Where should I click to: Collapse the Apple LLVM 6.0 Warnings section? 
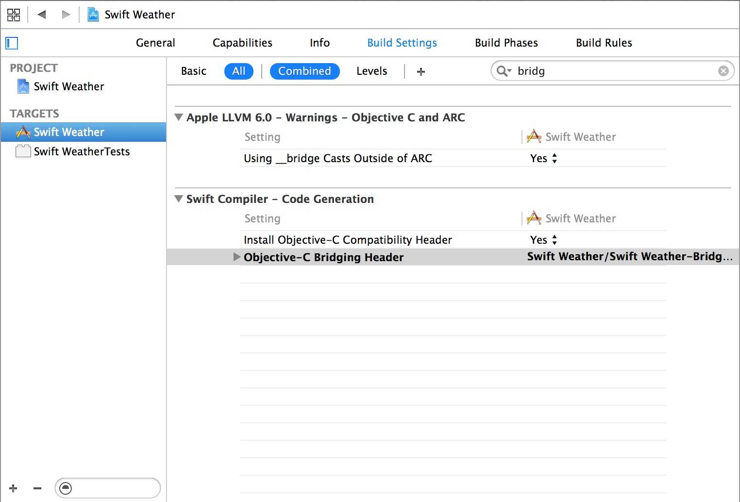click(179, 117)
